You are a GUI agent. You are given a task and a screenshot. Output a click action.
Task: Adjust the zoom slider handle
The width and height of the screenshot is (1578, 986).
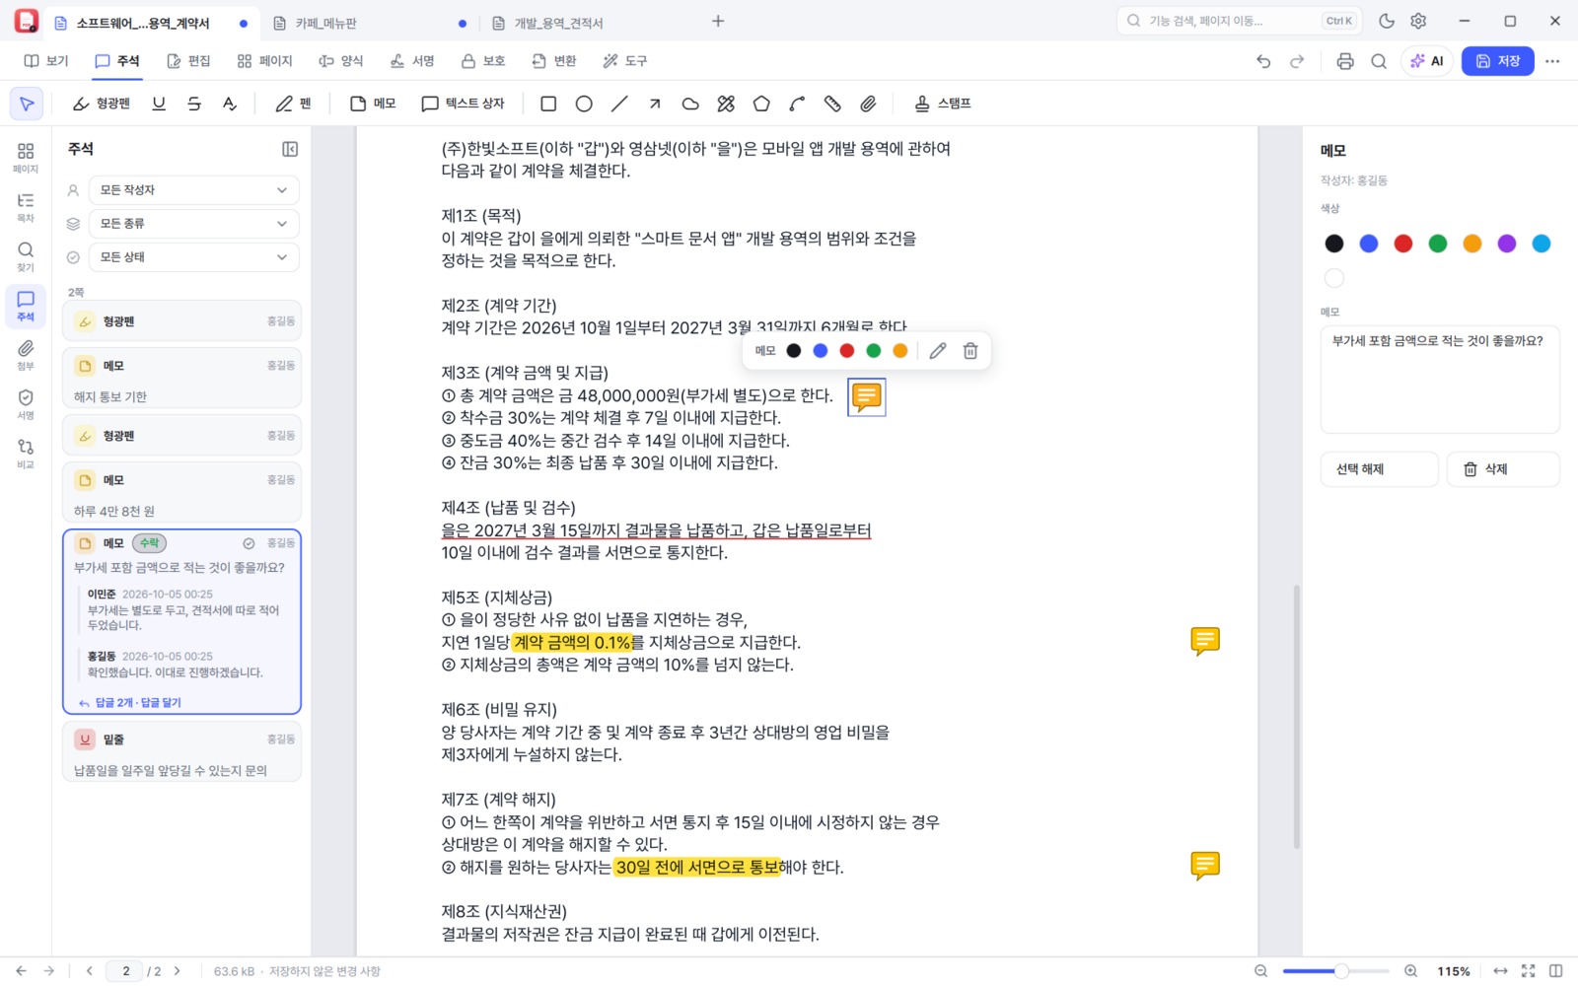point(1341,971)
